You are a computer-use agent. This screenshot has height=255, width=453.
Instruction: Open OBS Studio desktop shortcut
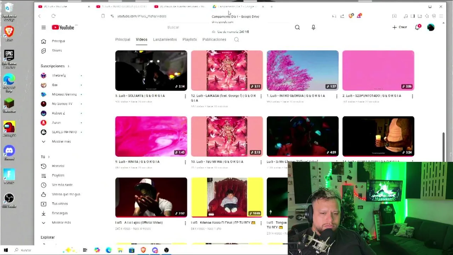pos(9,200)
